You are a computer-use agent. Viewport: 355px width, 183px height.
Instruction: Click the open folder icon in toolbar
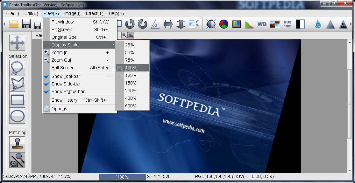coord(14,24)
